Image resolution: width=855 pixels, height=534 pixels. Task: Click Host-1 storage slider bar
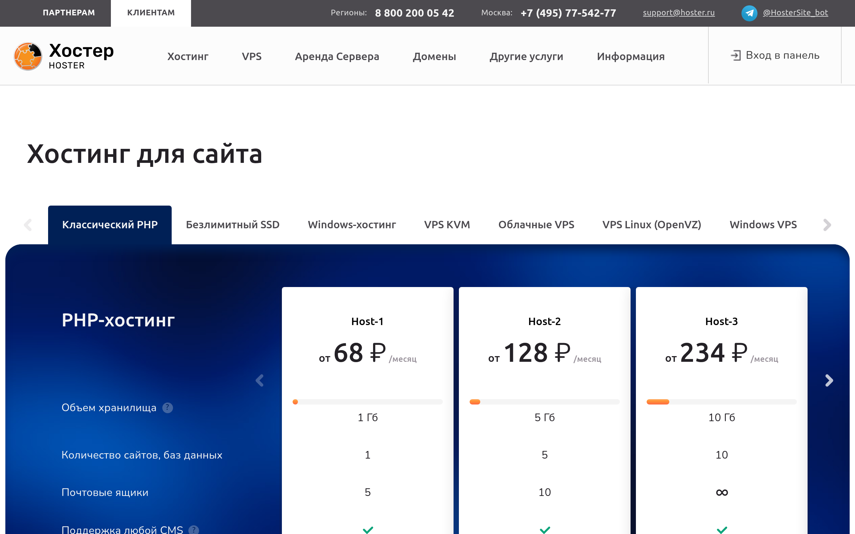[367, 402]
